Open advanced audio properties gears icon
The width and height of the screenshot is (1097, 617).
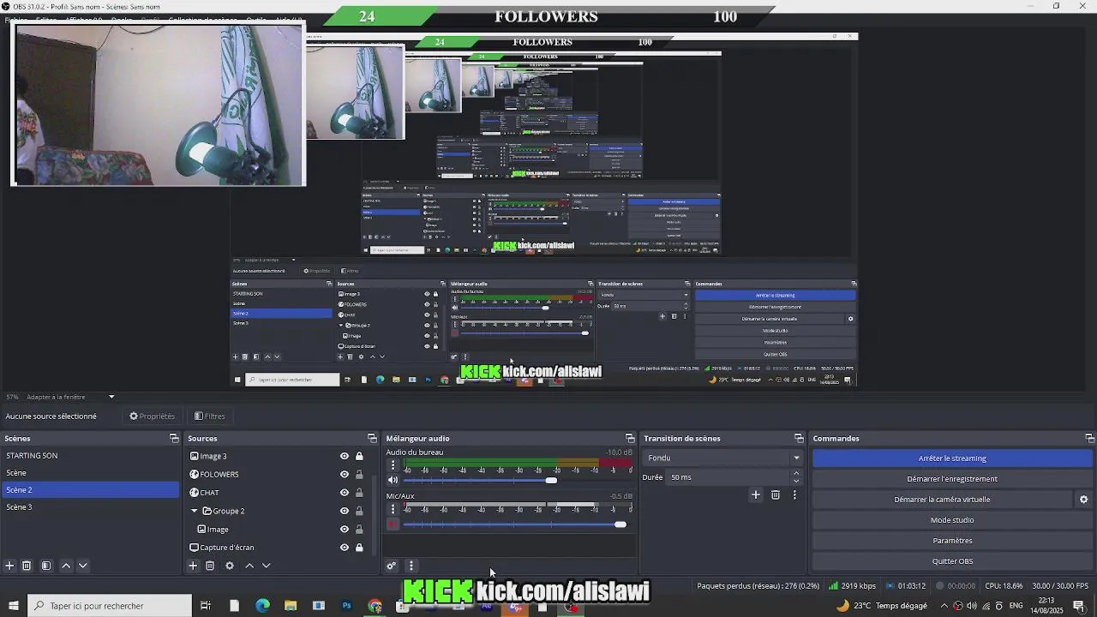click(x=392, y=566)
